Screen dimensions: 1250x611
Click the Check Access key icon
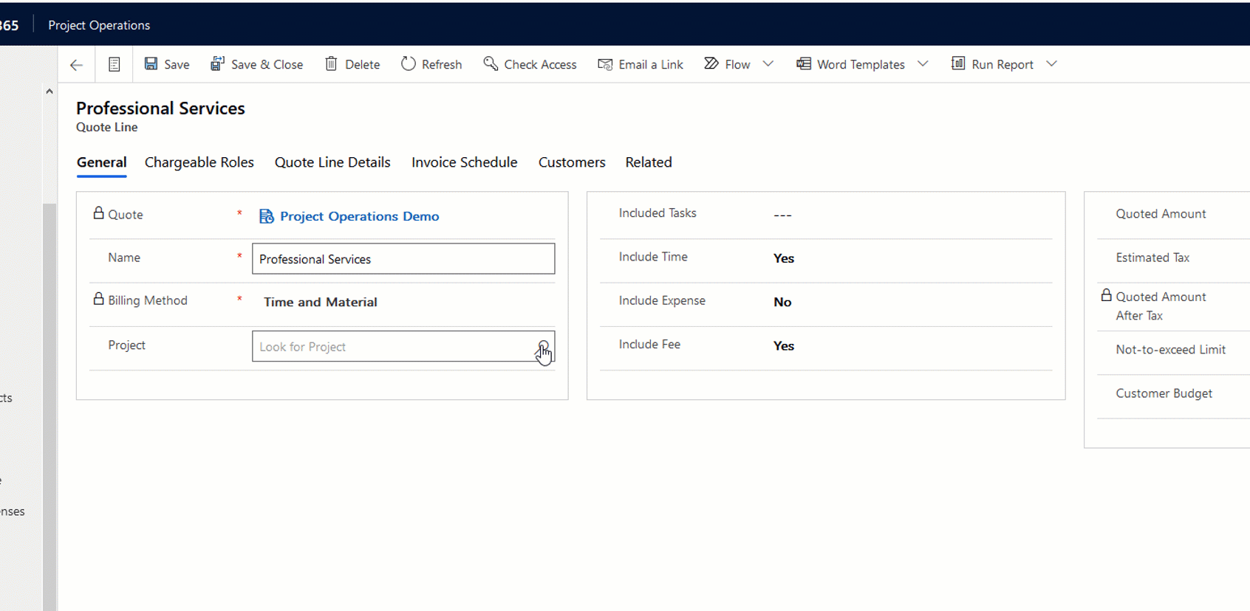coord(491,63)
